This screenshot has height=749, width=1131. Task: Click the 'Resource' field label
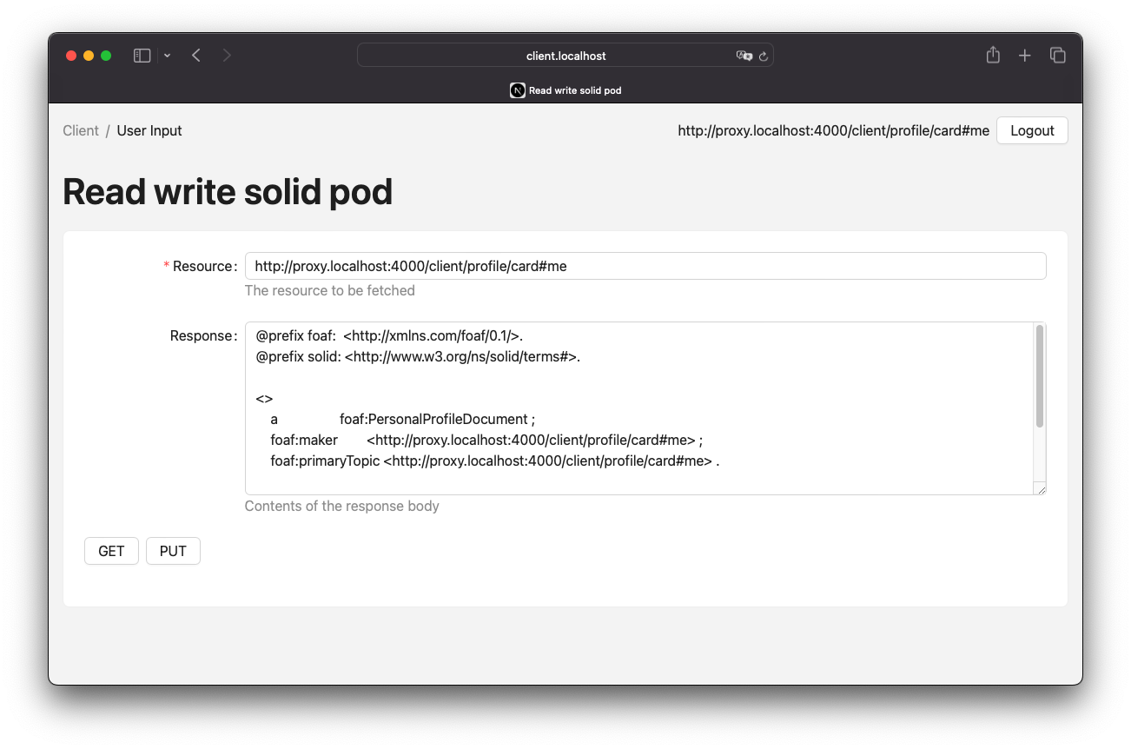click(x=203, y=266)
